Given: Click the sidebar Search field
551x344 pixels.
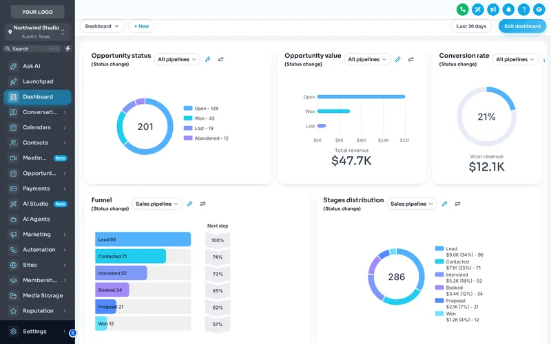Looking at the screenshot, I should (x=32, y=49).
